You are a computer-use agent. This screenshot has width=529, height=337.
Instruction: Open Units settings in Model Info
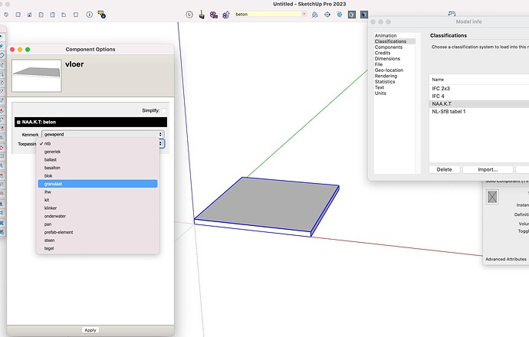380,93
